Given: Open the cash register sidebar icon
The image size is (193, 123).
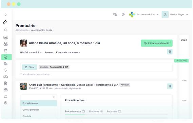Looking at the screenshot, I should point(5,64).
